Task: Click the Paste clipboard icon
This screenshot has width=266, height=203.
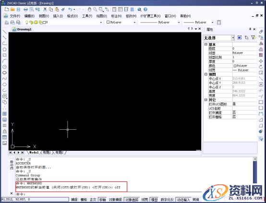Action: pyautogui.click(x=57, y=9)
